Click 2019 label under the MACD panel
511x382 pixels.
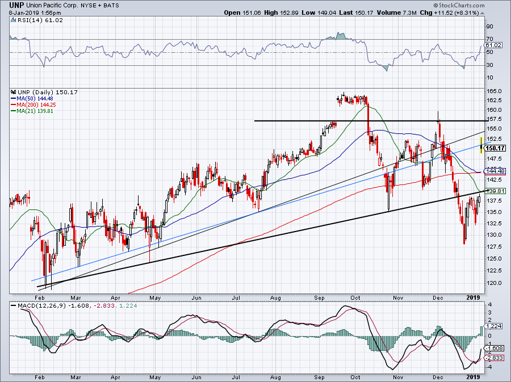pyautogui.click(x=473, y=377)
